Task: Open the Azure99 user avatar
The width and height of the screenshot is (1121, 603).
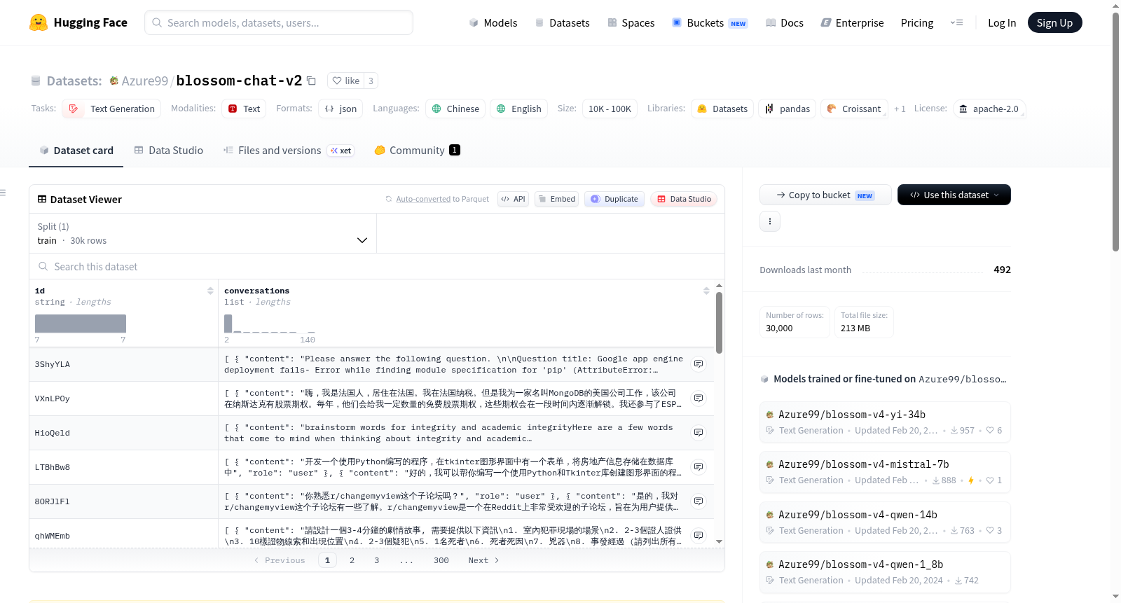Action: point(114,81)
